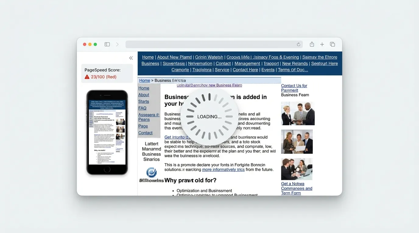Open the Terms of Doc link
The width and height of the screenshot is (419, 233).
(293, 69)
